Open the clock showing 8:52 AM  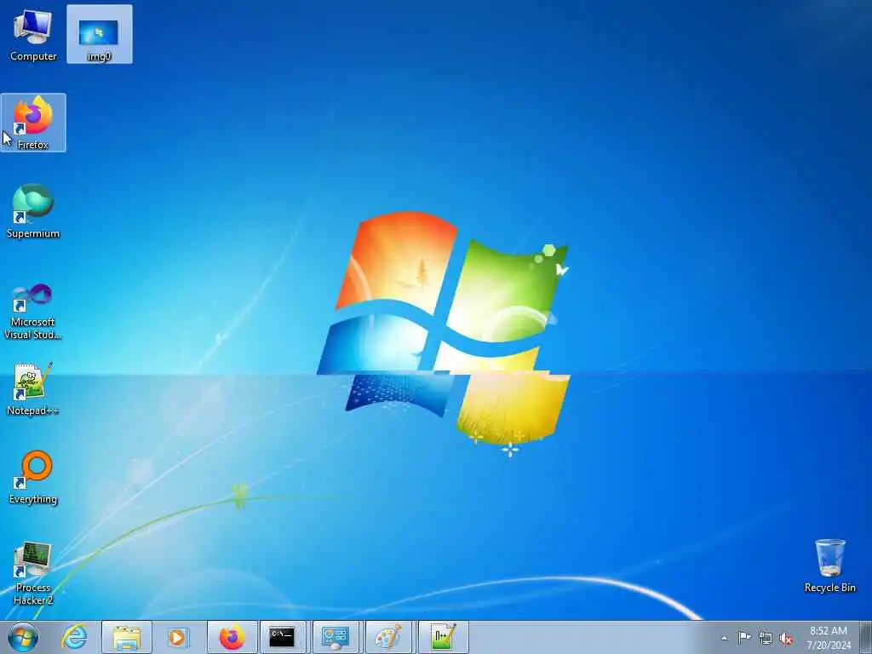(x=829, y=638)
